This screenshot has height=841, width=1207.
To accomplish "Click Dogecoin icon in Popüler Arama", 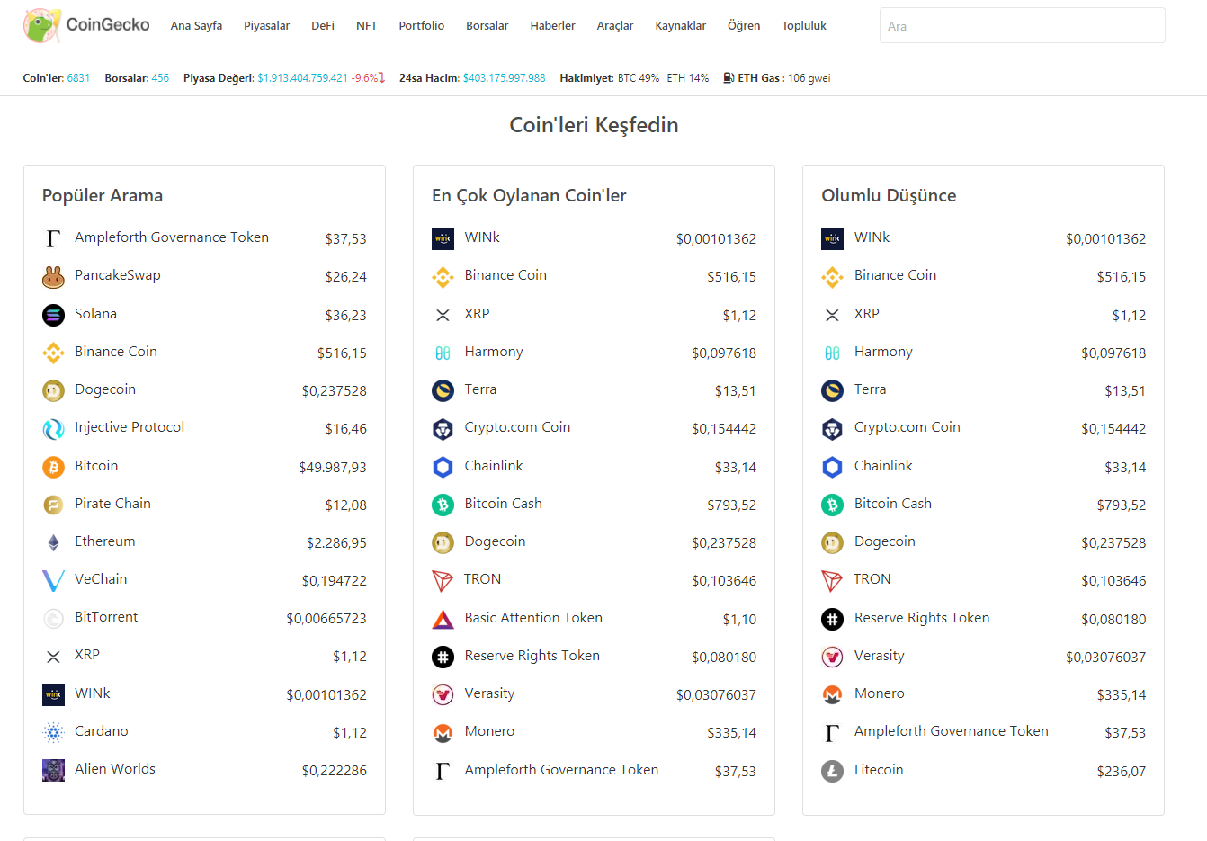I will coord(53,390).
